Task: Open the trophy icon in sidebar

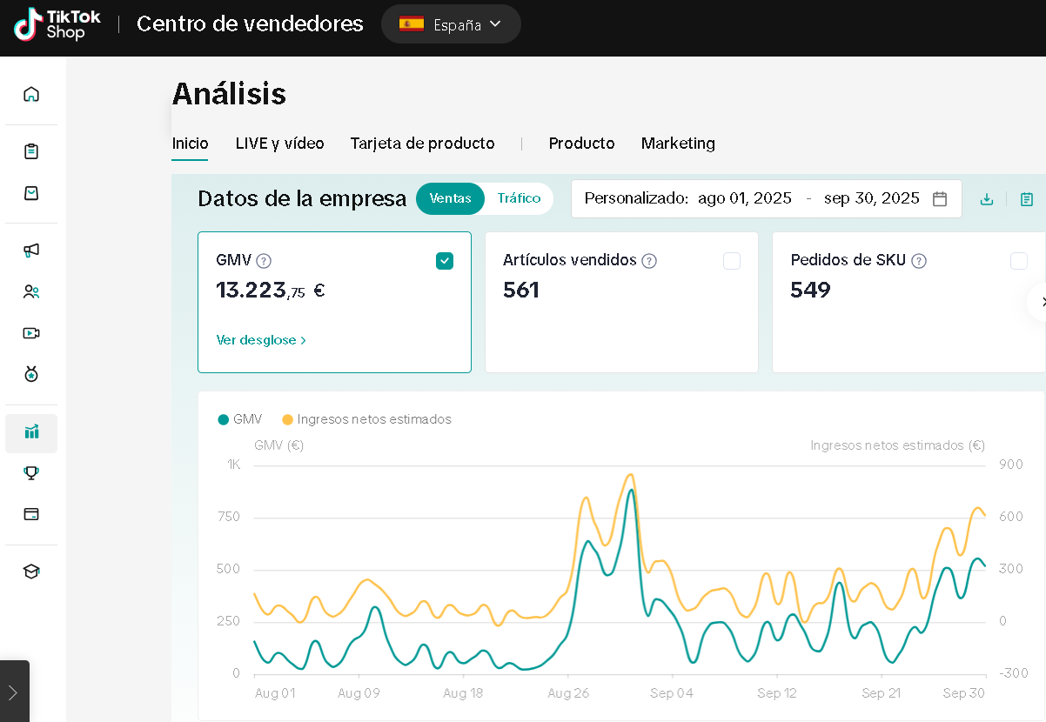Action: 31,473
